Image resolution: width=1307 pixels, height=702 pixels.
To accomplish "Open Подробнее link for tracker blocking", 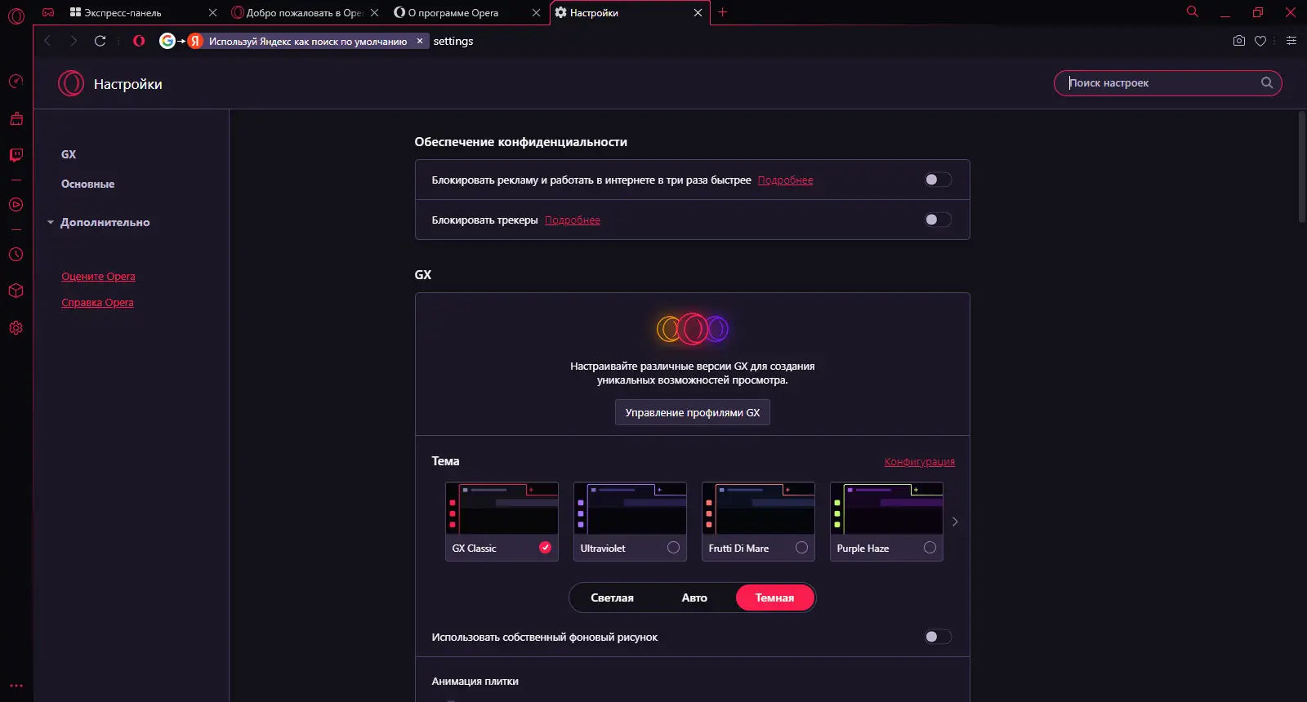I will pyautogui.click(x=573, y=220).
